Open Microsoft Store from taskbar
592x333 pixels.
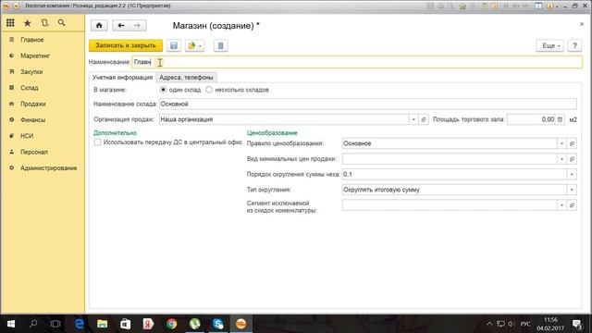coord(126,324)
